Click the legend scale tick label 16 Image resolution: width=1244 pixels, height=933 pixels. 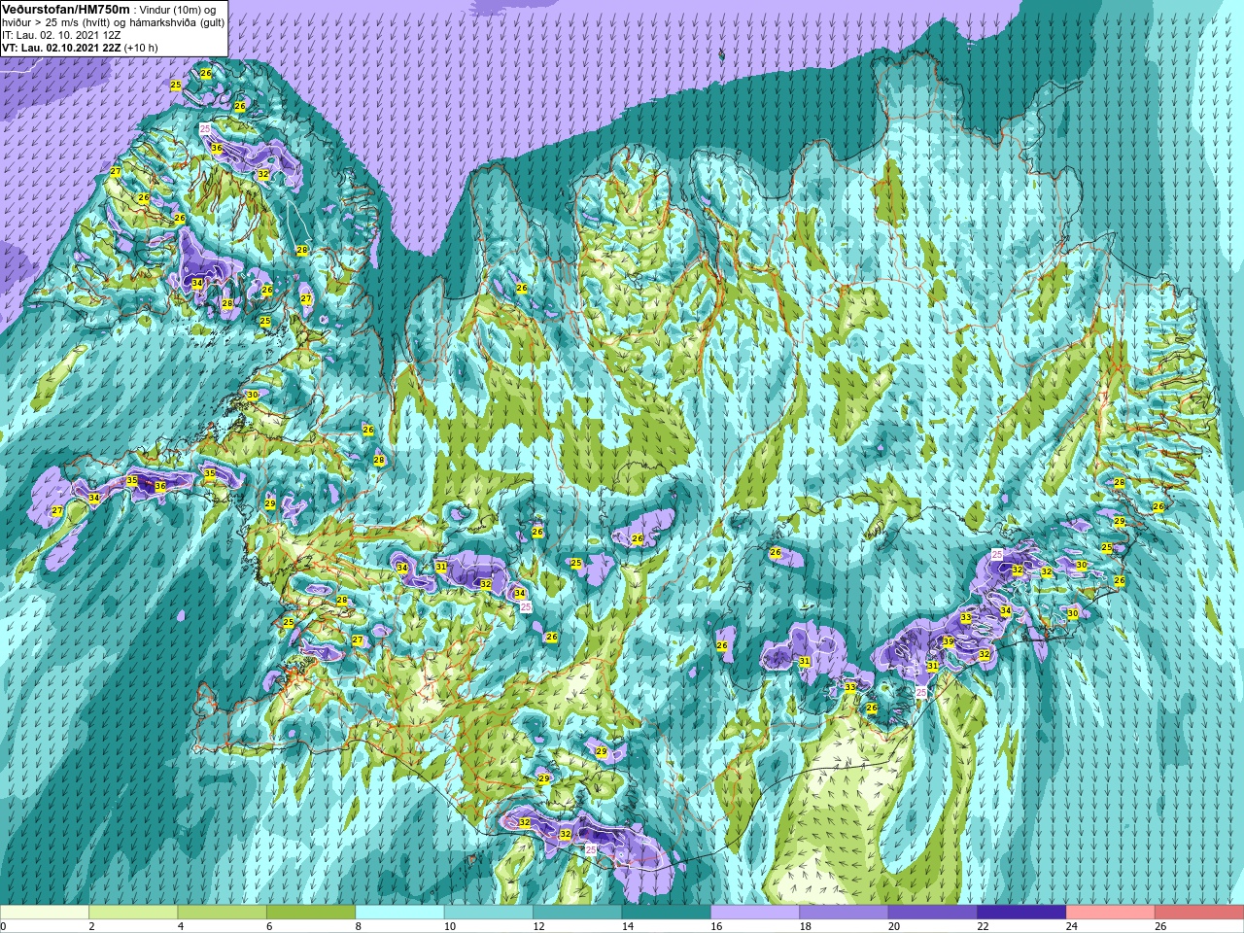click(x=716, y=926)
